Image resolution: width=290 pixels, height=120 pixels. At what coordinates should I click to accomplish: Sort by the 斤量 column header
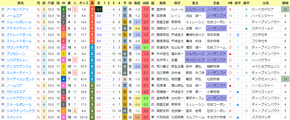click(x=51, y=3)
